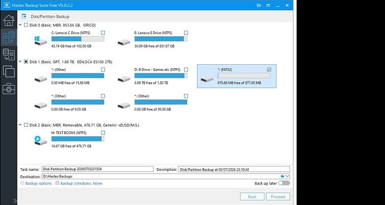
Task: Open the Restore section icon in the sidebar
Action: point(9,54)
